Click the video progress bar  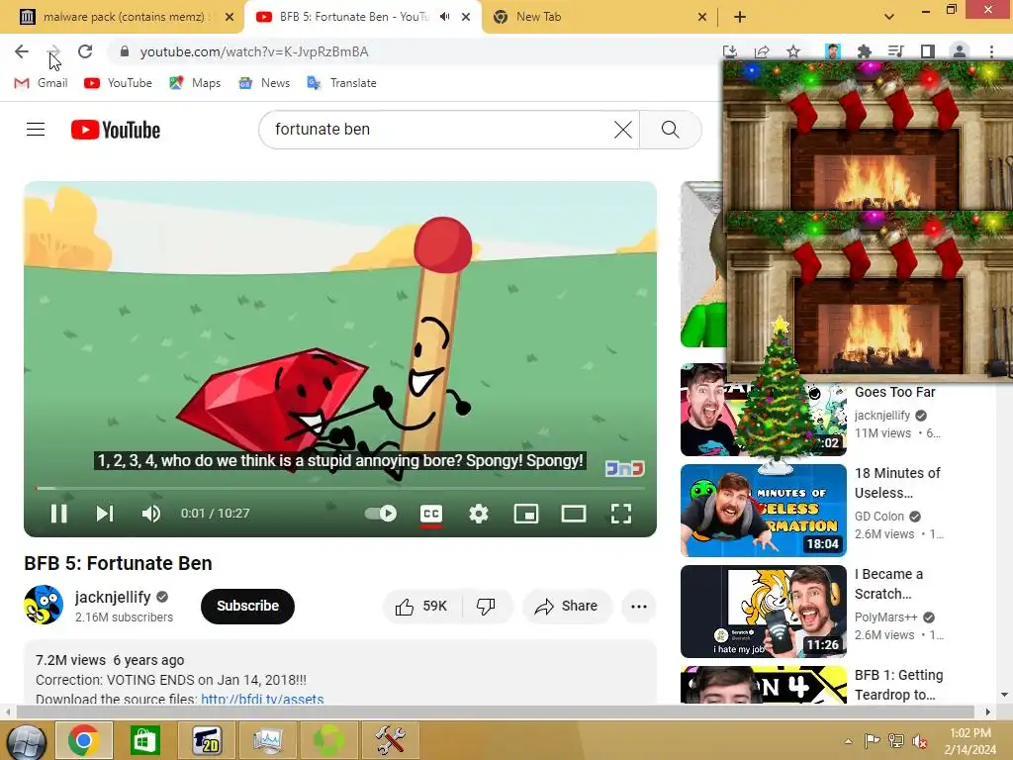(340, 489)
